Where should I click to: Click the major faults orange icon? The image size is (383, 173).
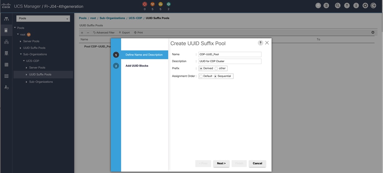click(153, 4)
